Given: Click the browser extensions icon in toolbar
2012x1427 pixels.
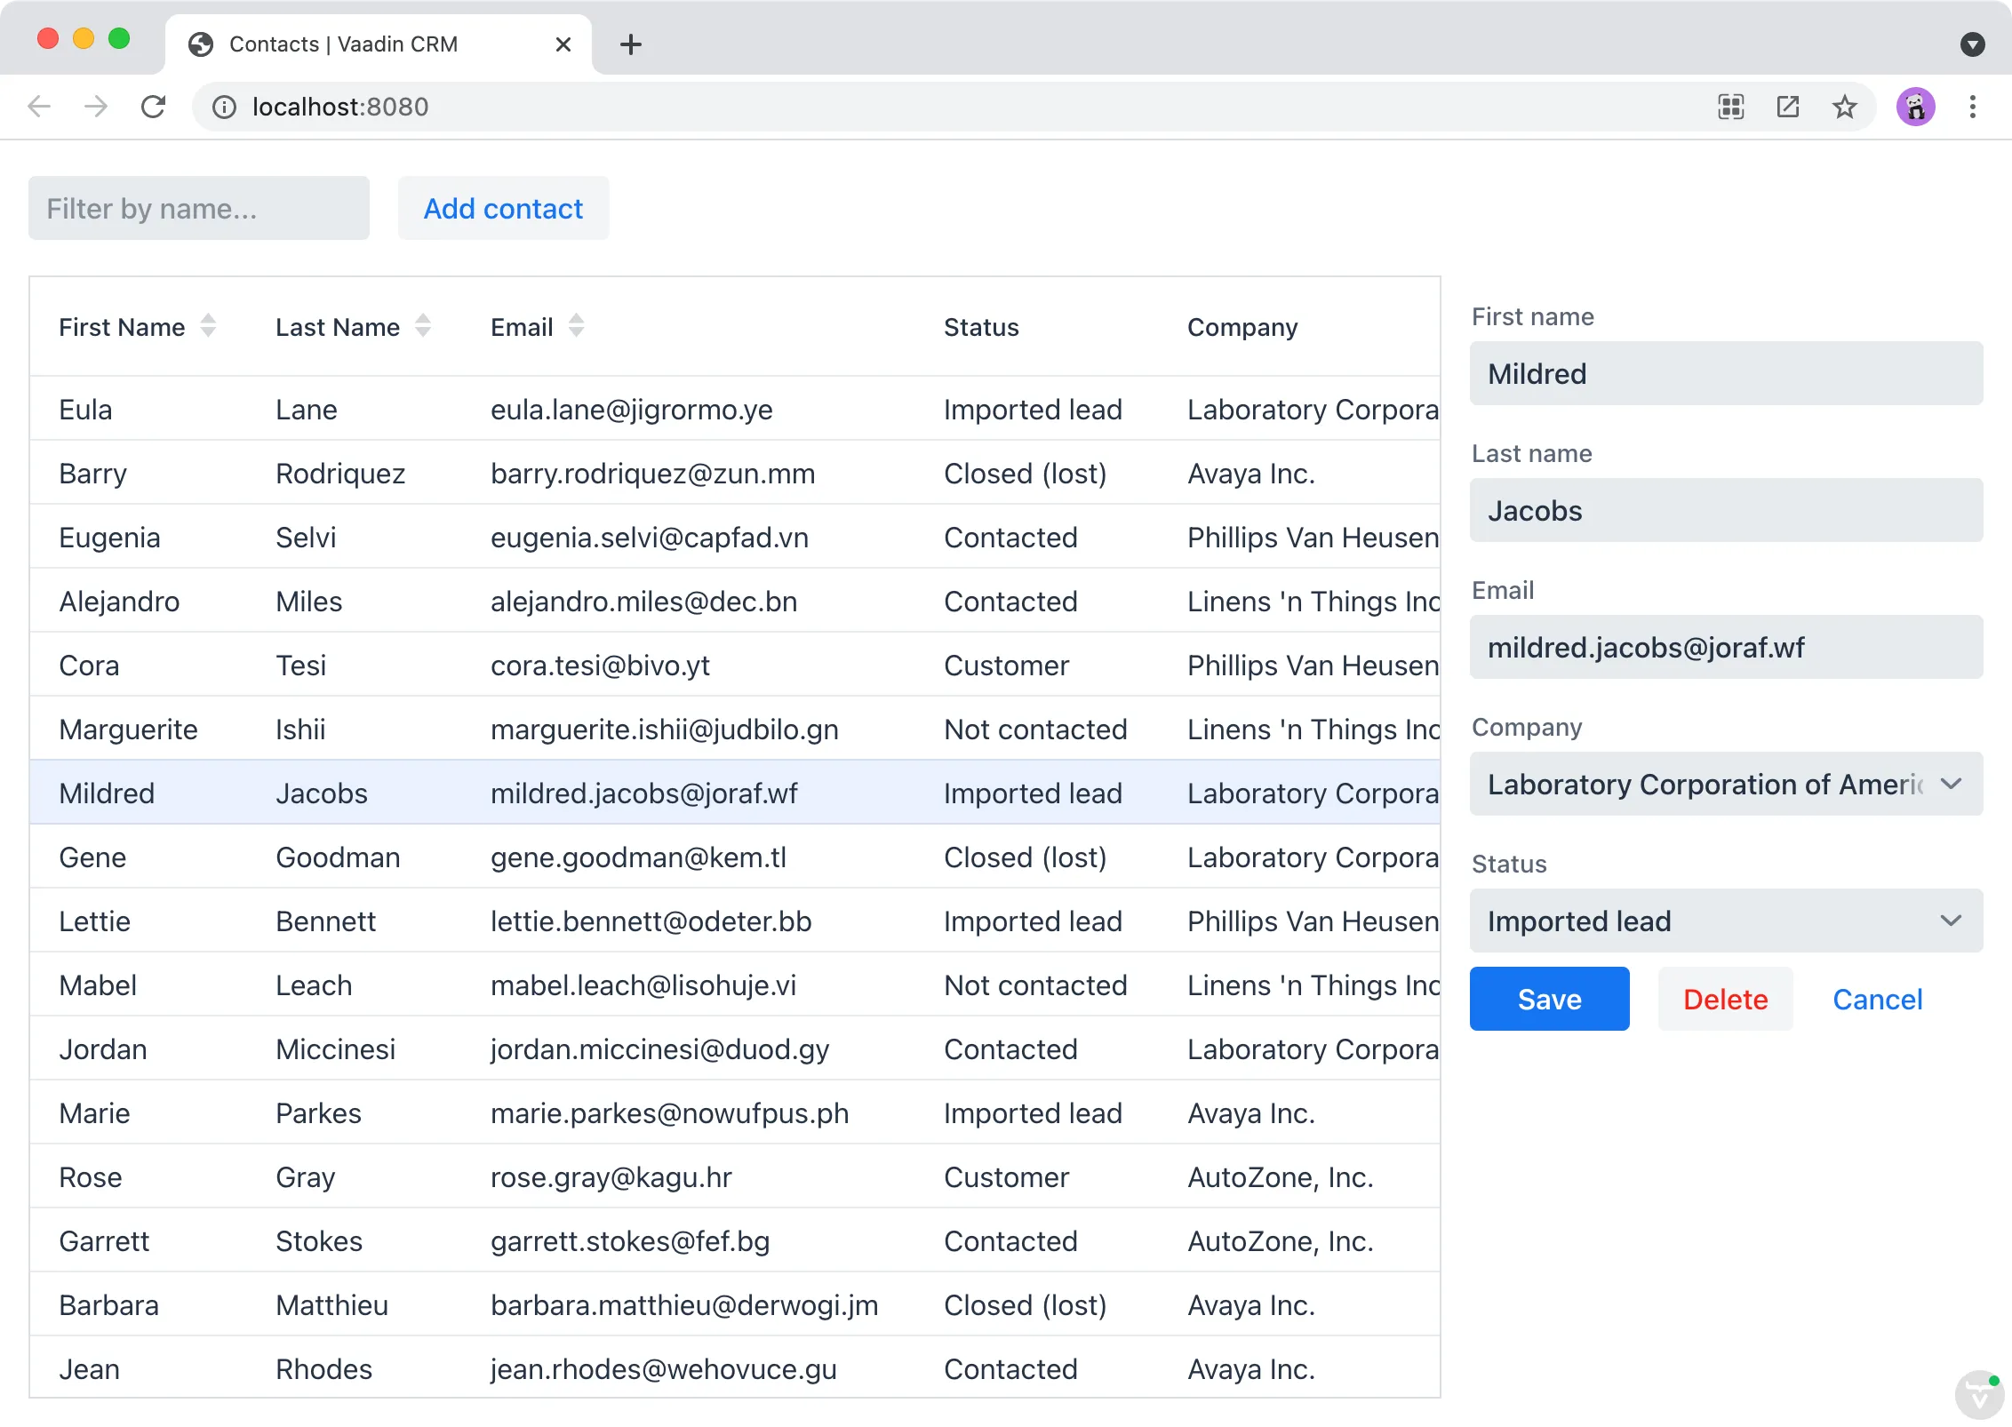Looking at the screenshot, I should coord(1734,105).
